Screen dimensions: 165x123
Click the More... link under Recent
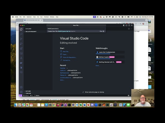[62, 80]
